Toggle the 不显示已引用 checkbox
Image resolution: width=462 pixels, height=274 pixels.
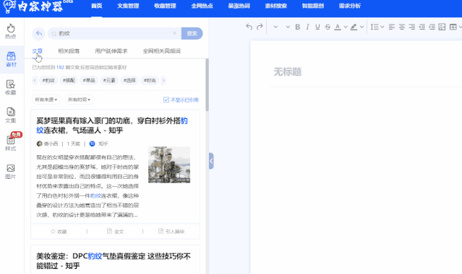pyautogui.click(x=166, y=100)
